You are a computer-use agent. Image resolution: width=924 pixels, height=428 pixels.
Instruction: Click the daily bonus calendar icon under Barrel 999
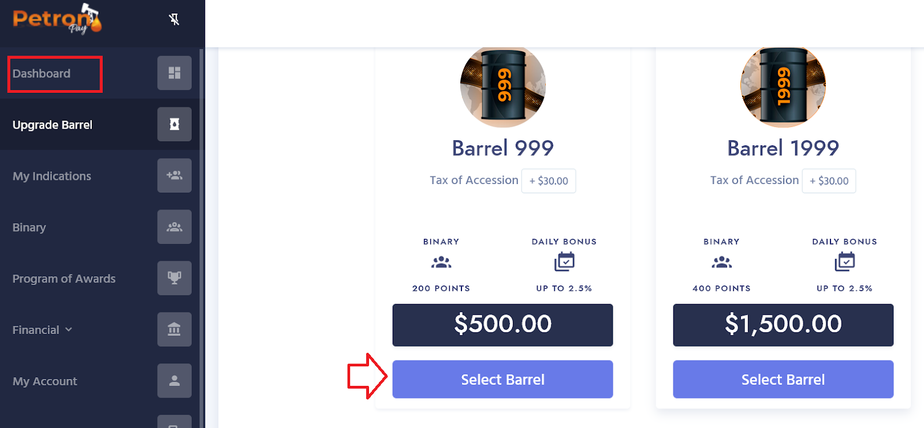pyautogui.click(x=564, y=262)
